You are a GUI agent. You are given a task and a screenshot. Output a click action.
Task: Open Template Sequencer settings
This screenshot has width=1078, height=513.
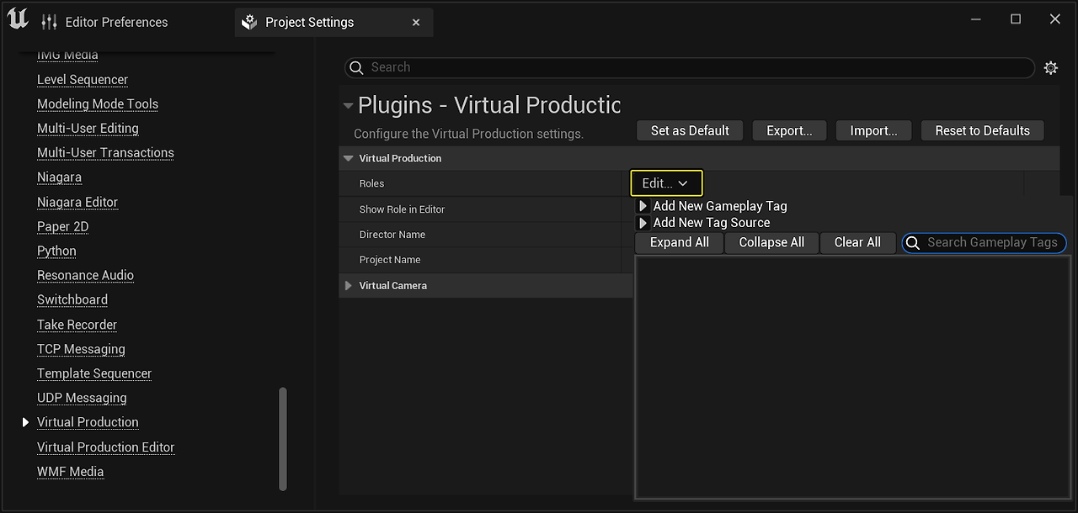pos(94,374)
